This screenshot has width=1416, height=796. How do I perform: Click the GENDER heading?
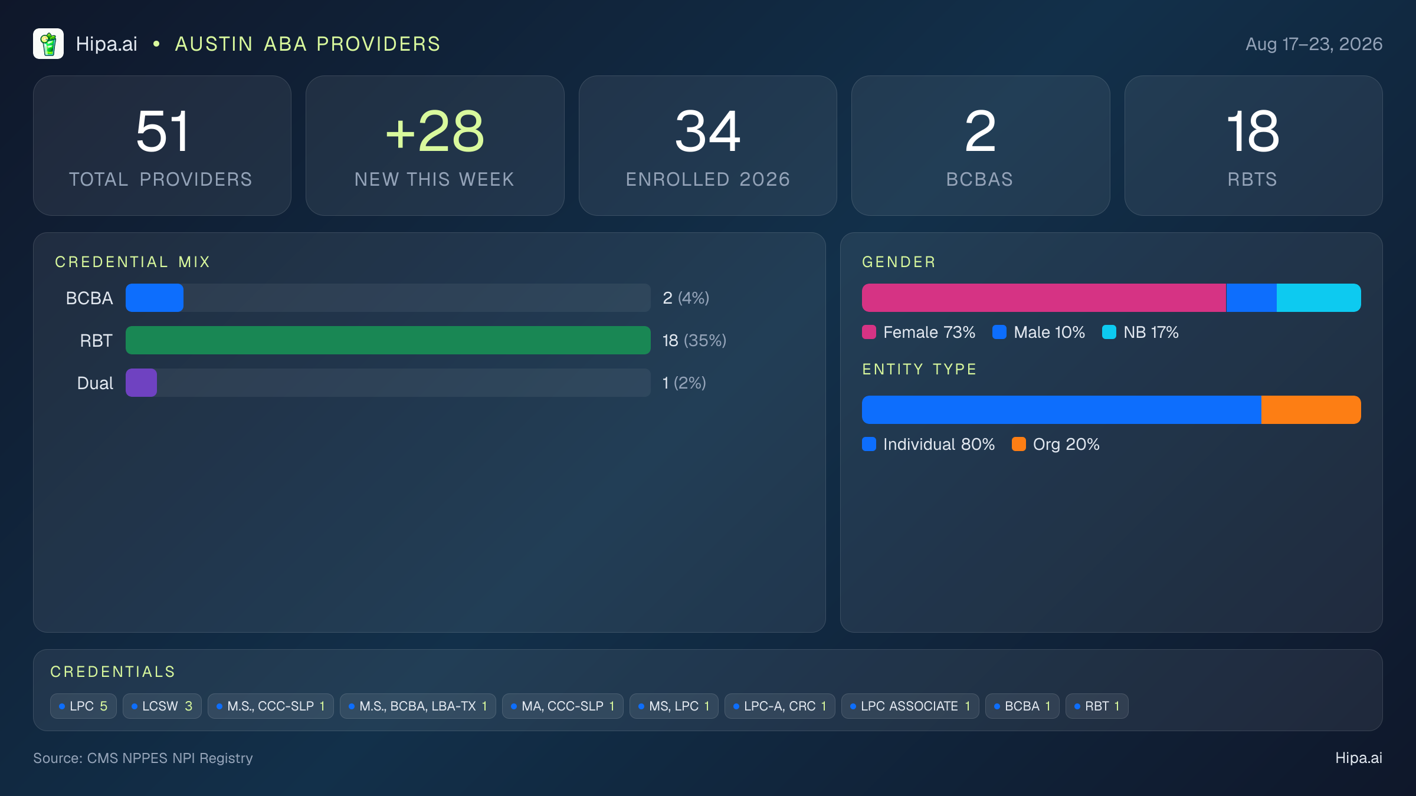point(899,262)
